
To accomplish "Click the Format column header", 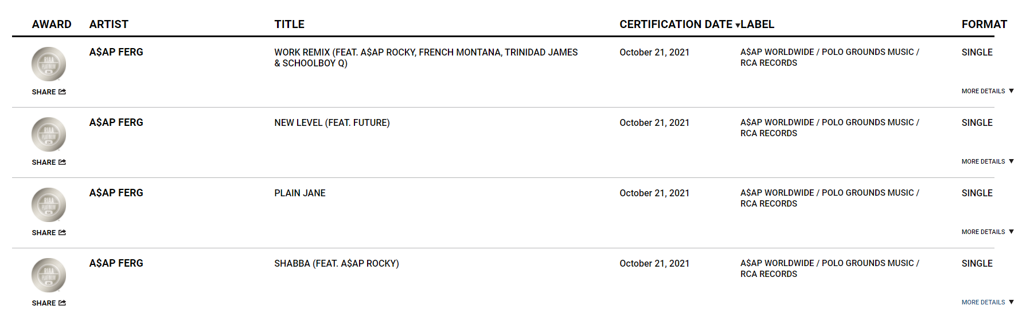I will click(984, 24).
